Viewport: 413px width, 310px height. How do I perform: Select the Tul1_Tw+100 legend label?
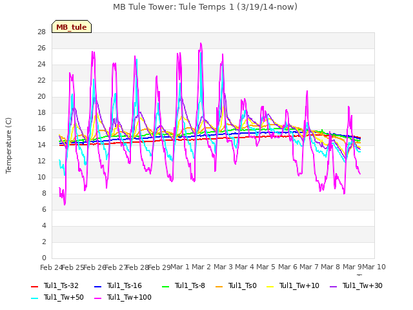(129, 297)
